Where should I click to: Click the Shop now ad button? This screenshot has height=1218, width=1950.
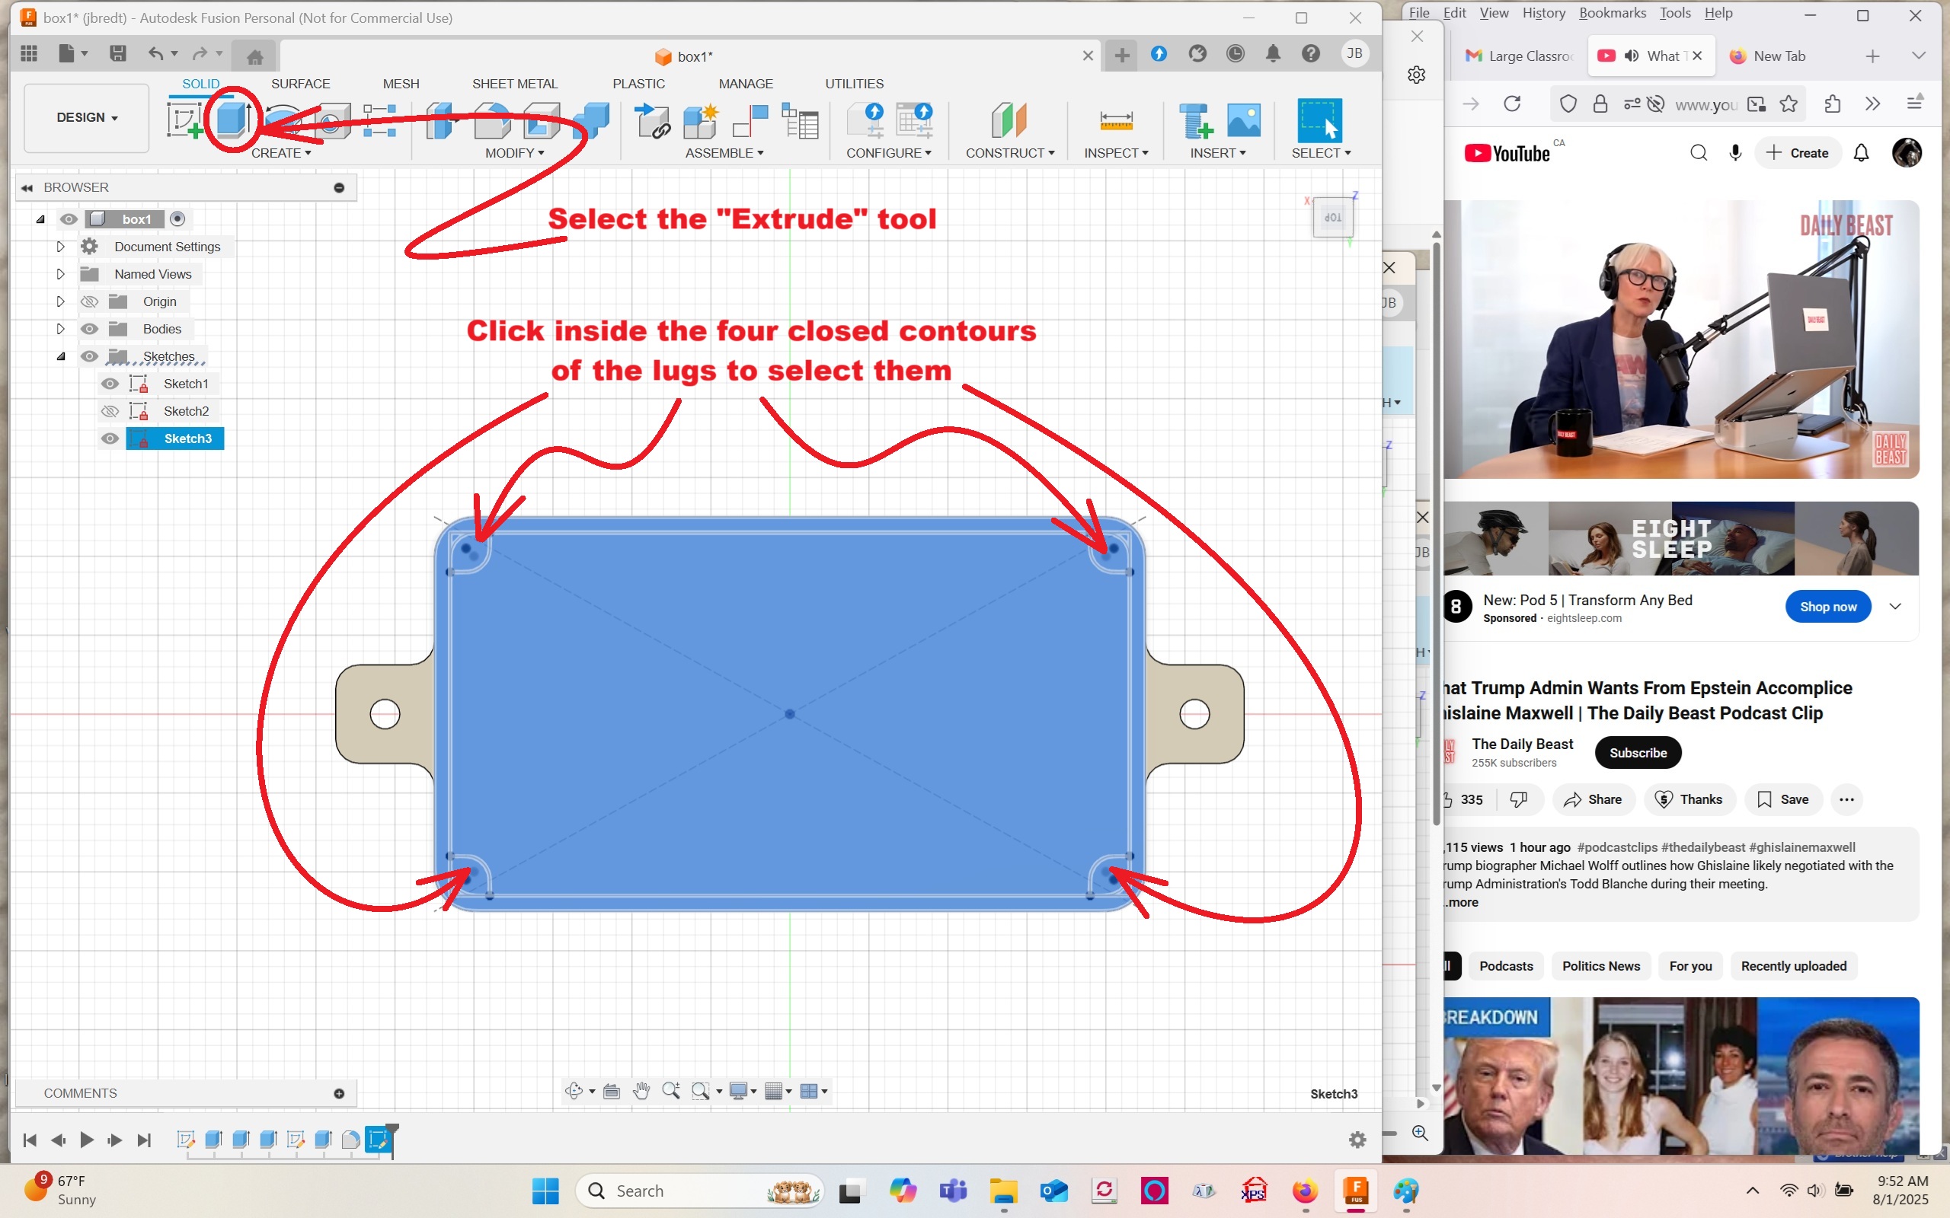click(x=1827, y=607)
